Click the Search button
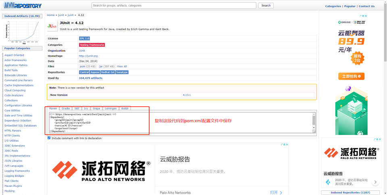The height and width of the screenshot is (195, 387). (x=266, y=5)
